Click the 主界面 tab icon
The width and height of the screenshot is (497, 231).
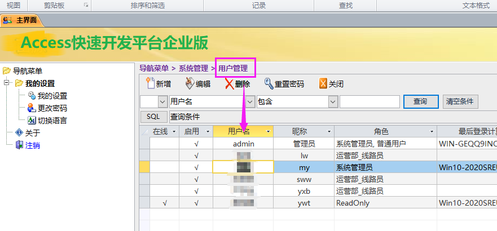point(6,21)
